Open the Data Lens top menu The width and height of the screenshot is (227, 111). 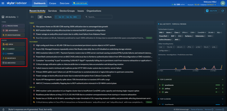65,3
